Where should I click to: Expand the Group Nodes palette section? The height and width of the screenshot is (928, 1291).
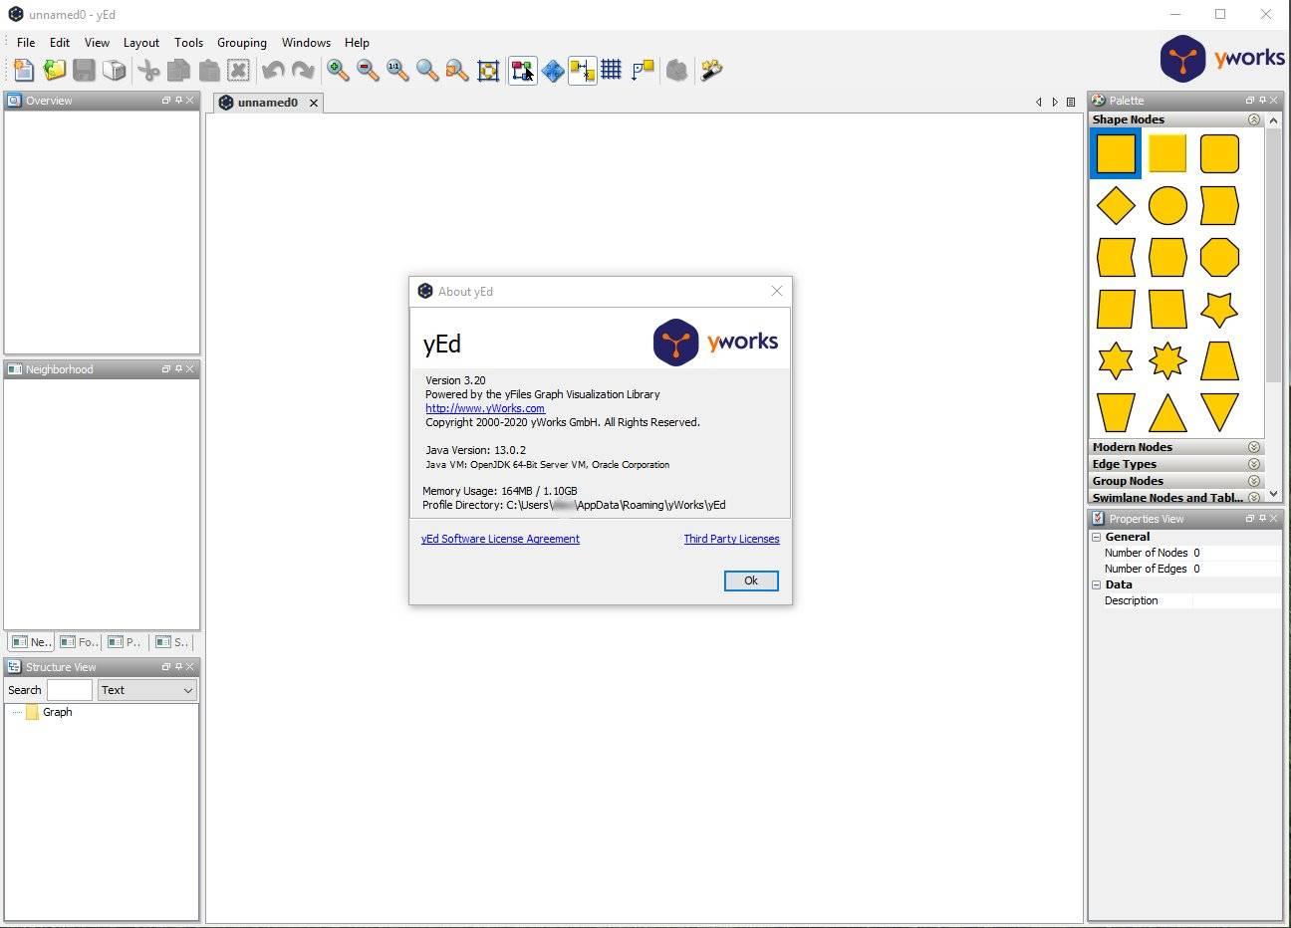pyautogui.click(x=1254, y=481)
